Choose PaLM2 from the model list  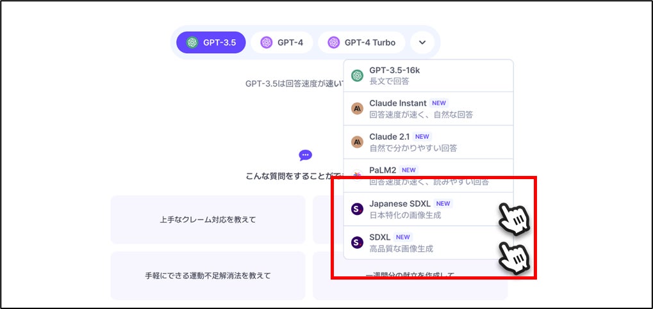tap(429, 175)
